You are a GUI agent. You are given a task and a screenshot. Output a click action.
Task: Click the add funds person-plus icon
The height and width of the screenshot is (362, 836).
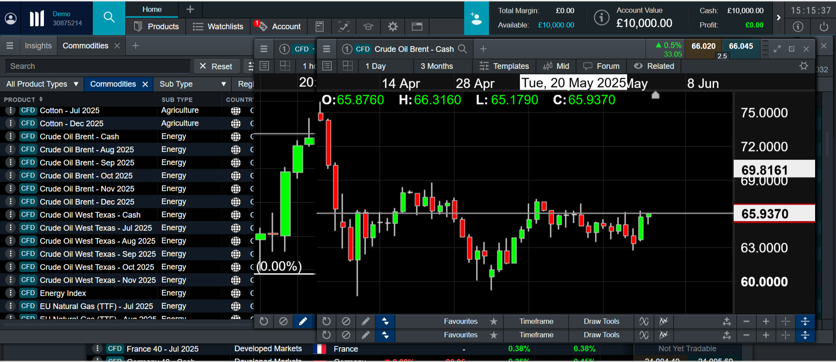(476, 18)
